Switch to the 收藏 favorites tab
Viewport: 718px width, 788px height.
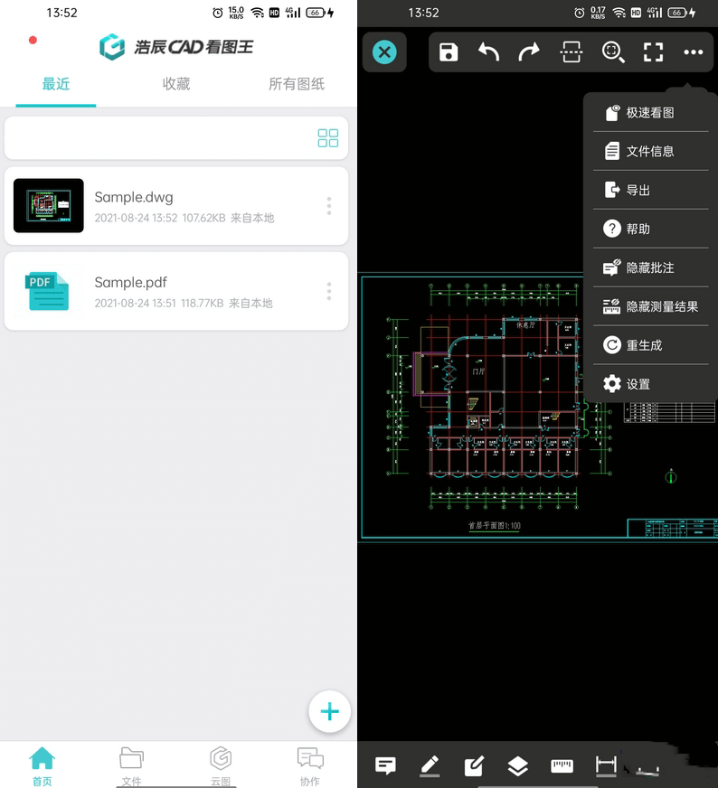pyautogui.click(x=176, y=84)
